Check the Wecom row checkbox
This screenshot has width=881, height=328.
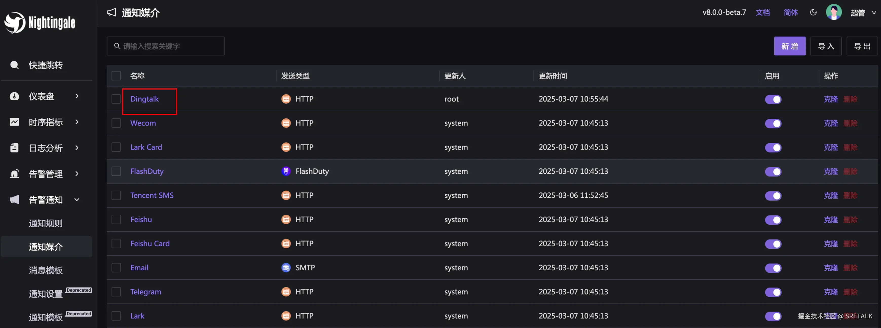click(116, 123)
